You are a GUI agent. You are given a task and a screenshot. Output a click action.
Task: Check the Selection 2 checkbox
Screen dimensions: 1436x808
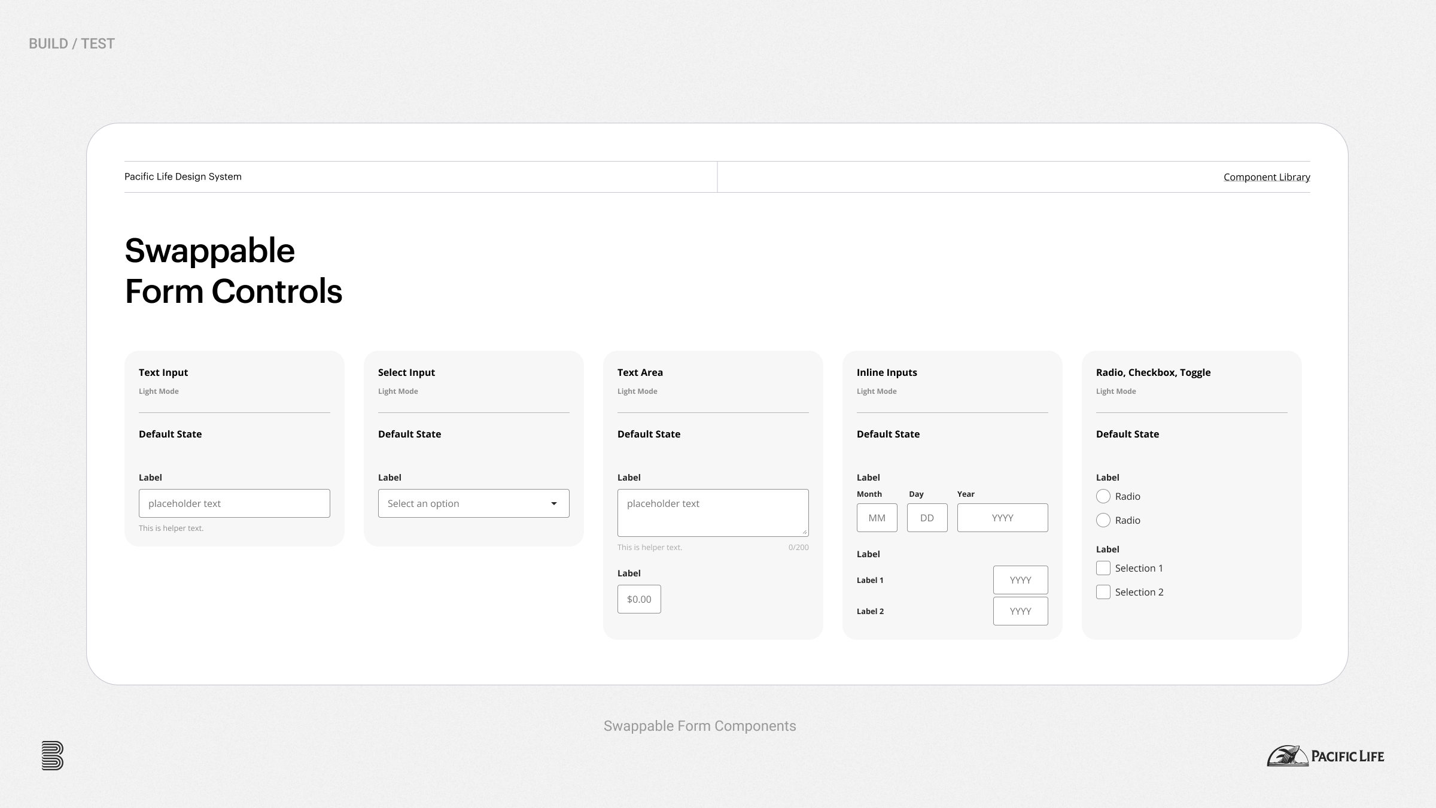click(1103, 592)
